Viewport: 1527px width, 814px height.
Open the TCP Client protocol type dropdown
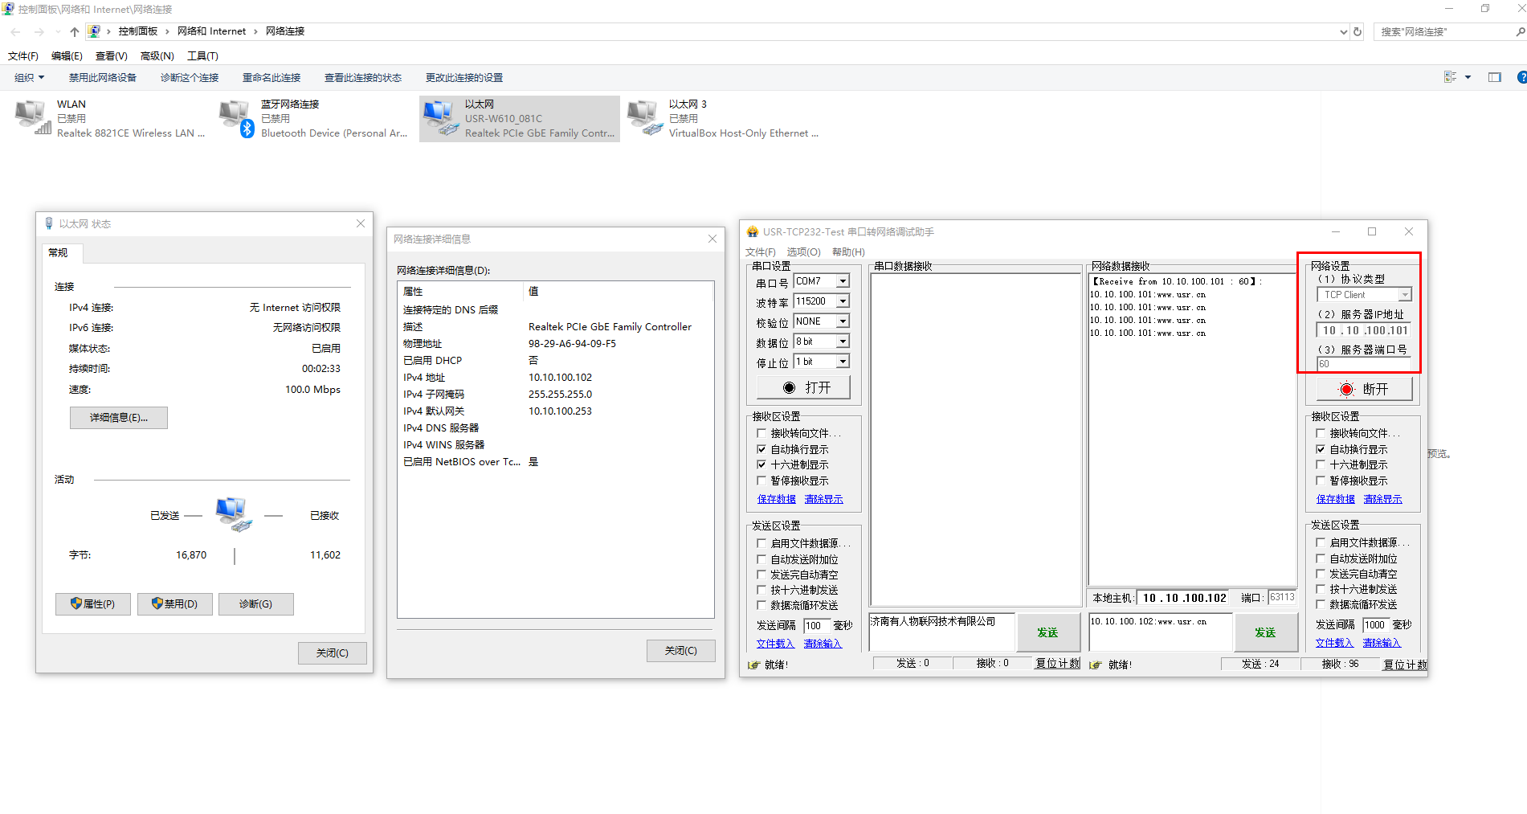(1405, 295)
